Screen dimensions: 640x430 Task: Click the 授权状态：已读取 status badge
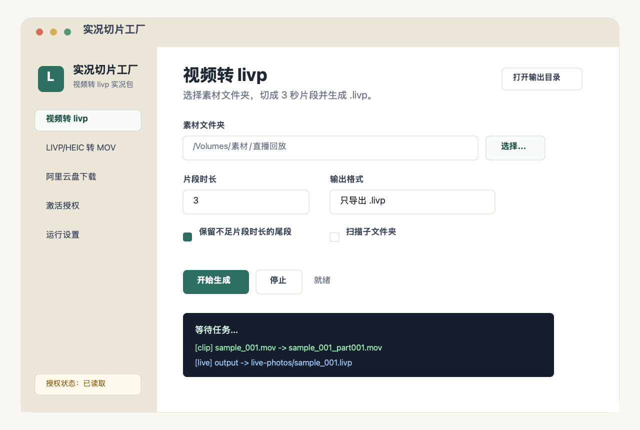[88, 384]
